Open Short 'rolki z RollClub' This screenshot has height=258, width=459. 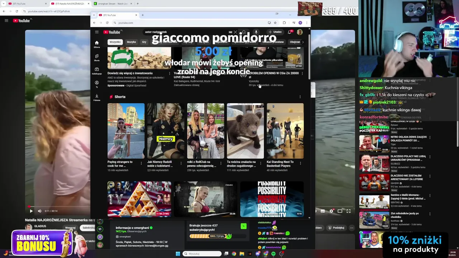click(205, 131)
